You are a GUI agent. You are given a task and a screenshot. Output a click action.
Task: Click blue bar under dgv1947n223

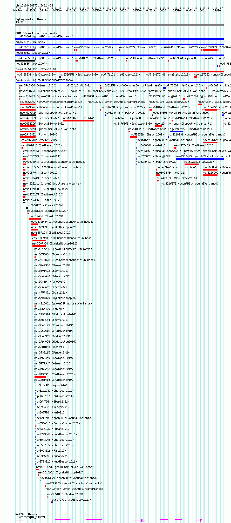(176, 132)
